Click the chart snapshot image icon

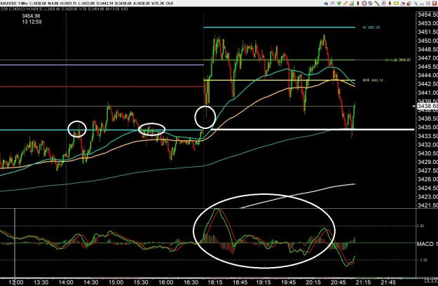(x=403, y=4)
